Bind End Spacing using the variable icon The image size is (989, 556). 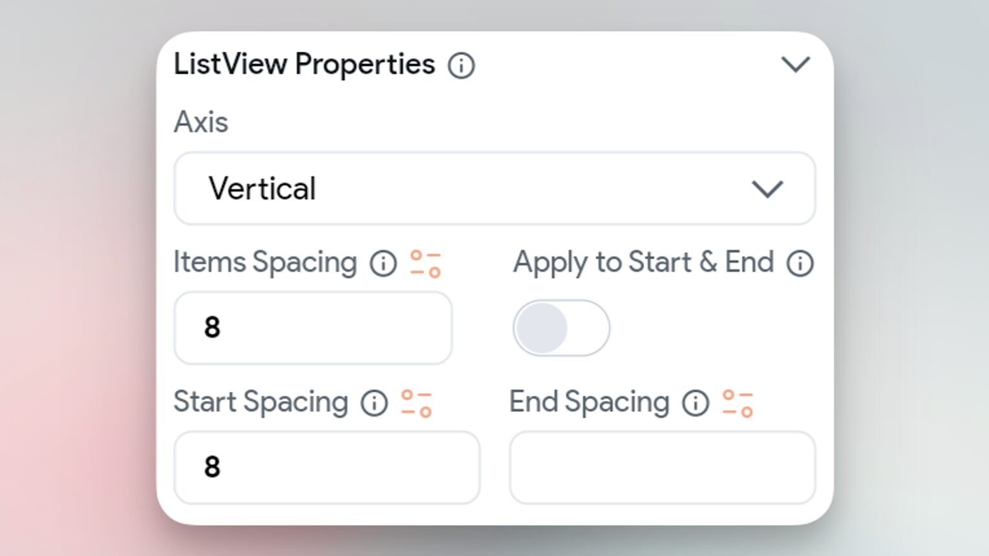click(738, 403)
